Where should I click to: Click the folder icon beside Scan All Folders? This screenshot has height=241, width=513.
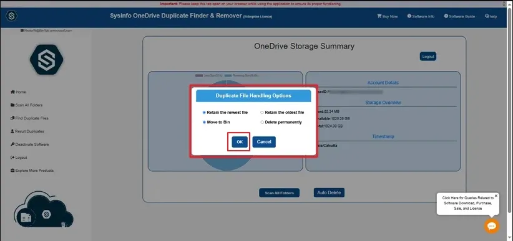(12, 105)
